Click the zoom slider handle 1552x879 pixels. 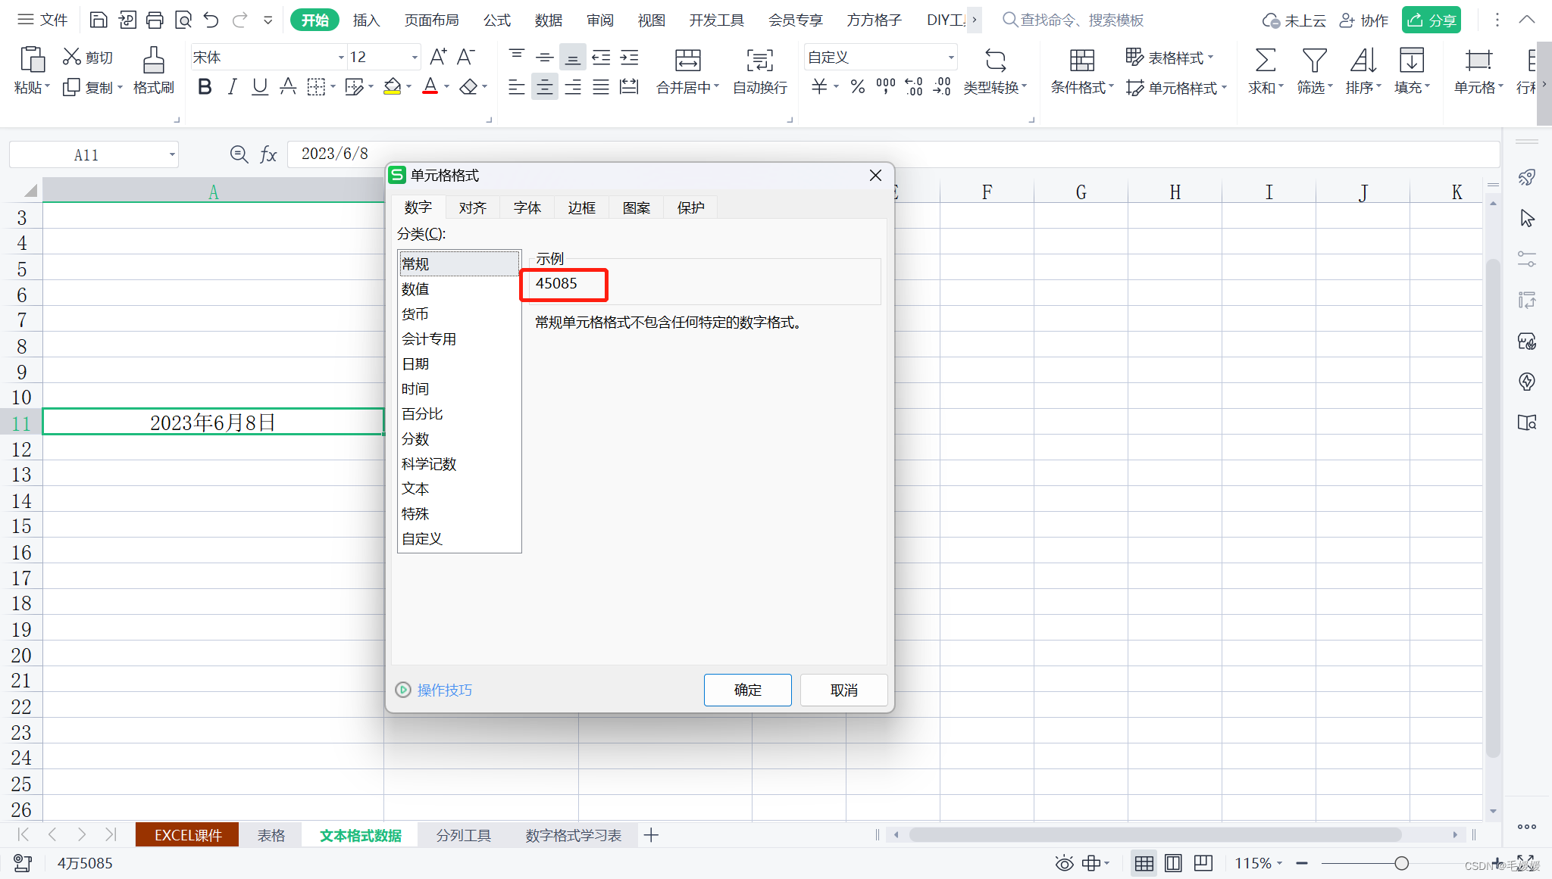pos(1401,863)
